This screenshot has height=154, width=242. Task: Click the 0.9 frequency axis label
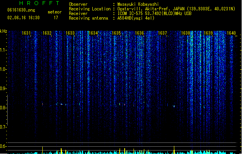(3, 89)
